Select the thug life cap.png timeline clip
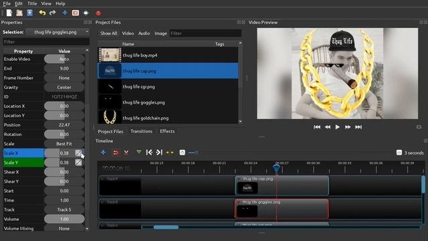 click(x=282, y=185)
